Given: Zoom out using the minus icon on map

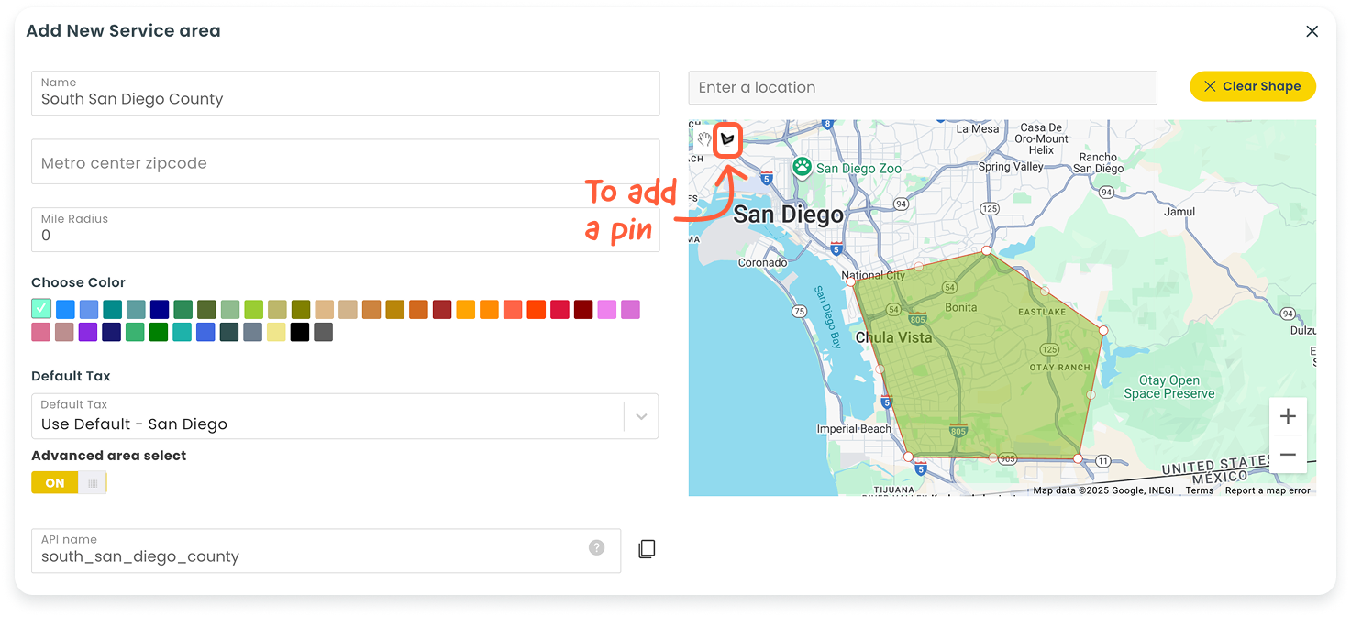Looking at the screenshot, I should coord(1288,453).
